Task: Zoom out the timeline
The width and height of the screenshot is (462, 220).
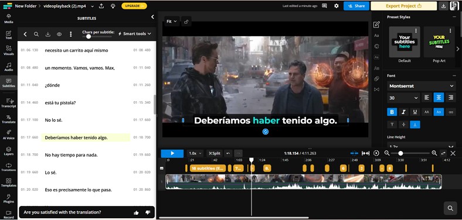Action: [x=387, y=153]
